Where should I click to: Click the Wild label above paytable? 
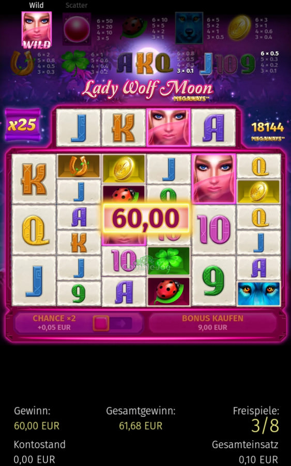tap(36, 5)
